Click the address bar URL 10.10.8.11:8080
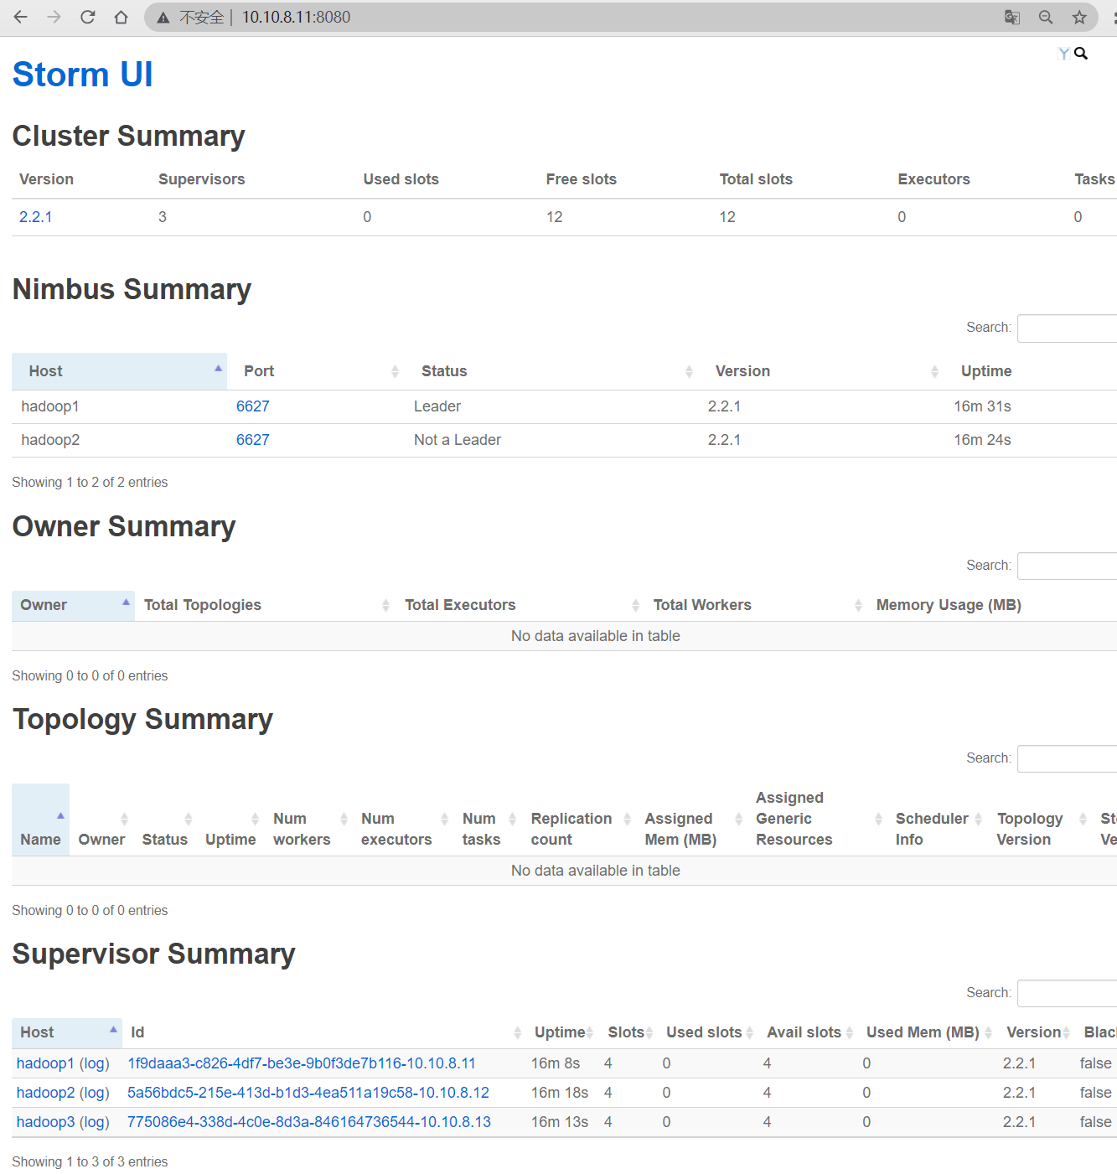Image resolution: width=1117 pixels, height=1174 pixels. [296, 17]
